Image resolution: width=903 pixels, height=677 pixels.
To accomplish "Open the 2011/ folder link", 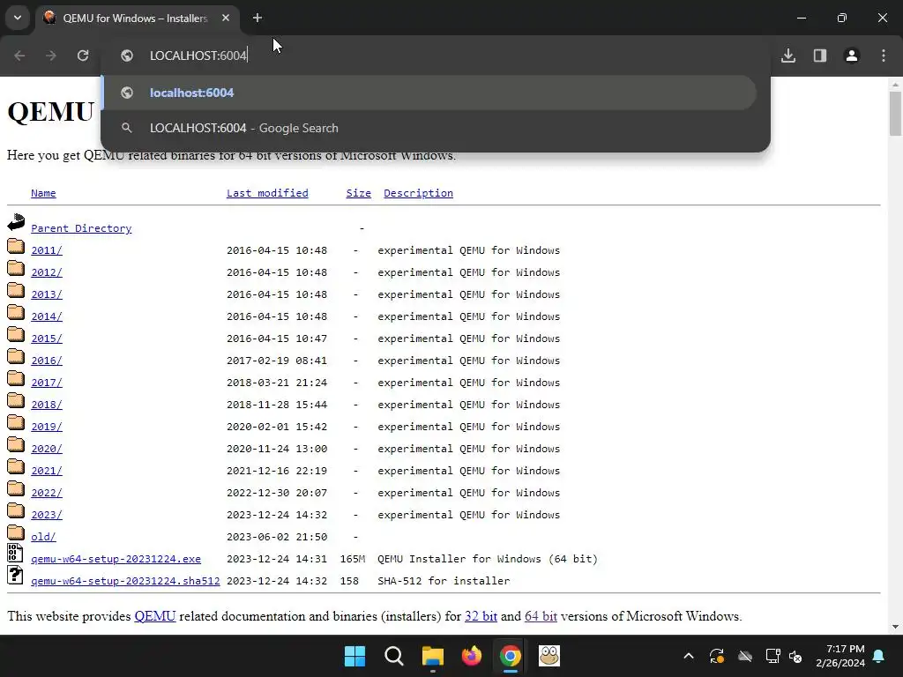I will click(x=47, y=250).
